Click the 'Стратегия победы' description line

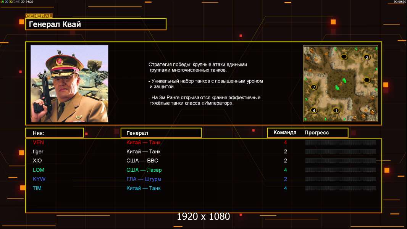coord(198,67)
